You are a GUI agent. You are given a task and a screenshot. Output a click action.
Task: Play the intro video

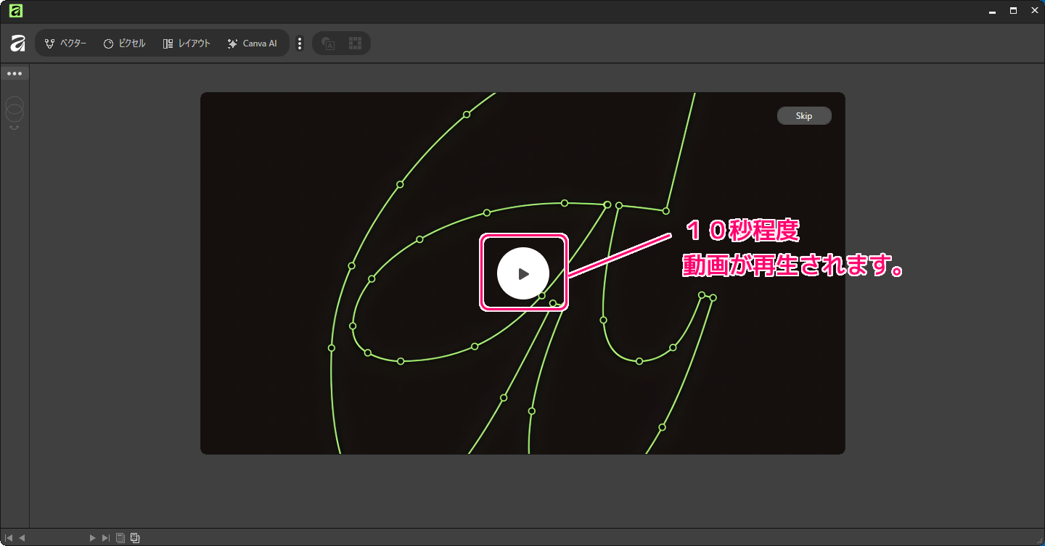tap(523, 273)
